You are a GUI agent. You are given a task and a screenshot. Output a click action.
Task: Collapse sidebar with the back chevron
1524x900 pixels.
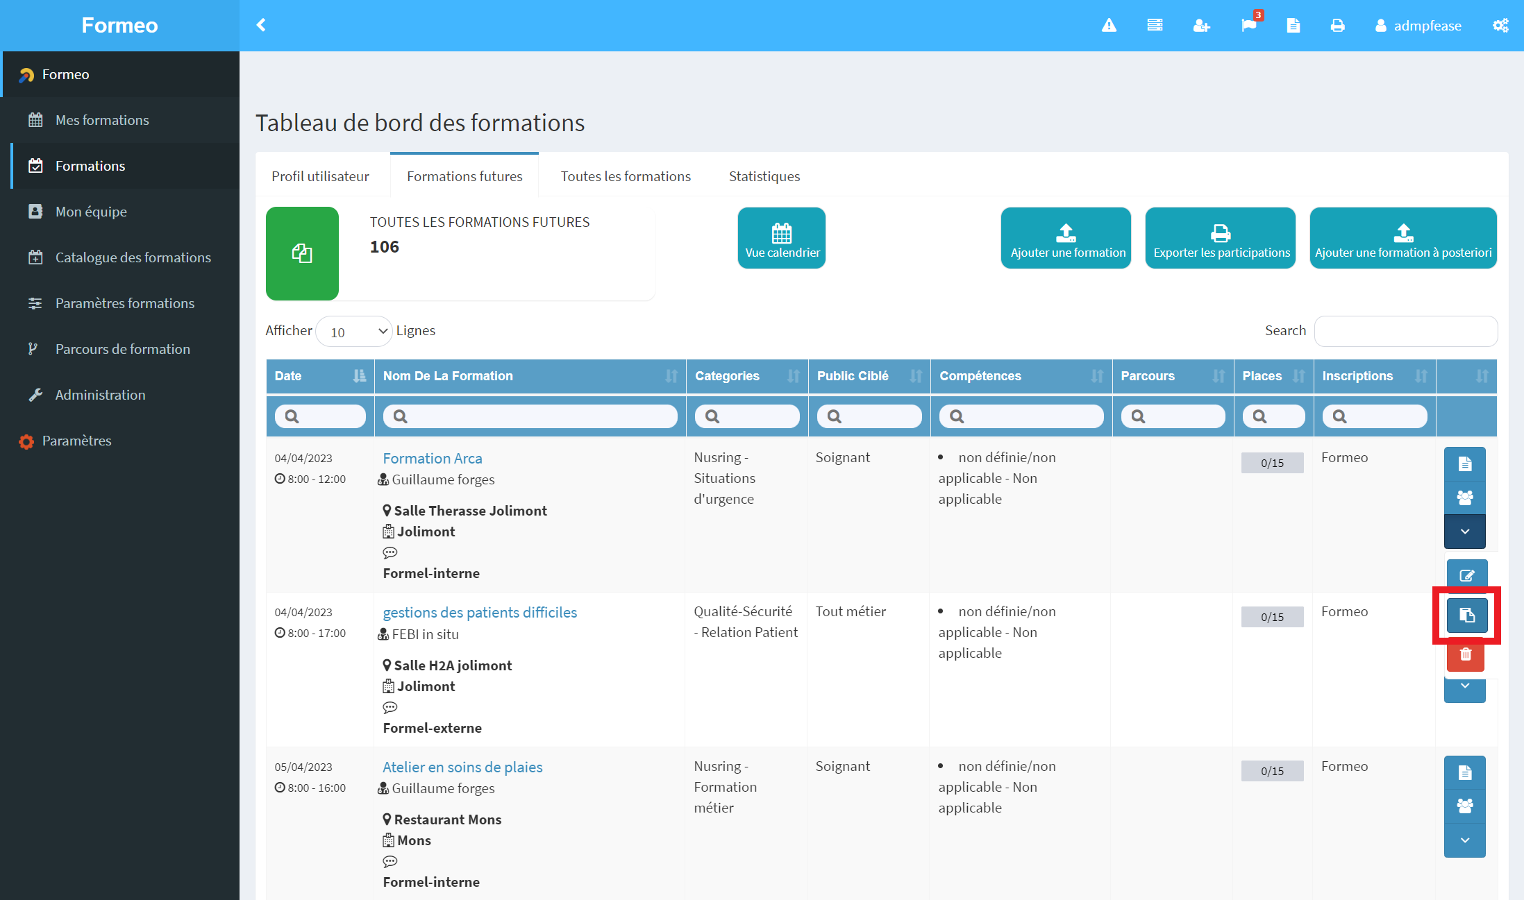tap(261, 25)
